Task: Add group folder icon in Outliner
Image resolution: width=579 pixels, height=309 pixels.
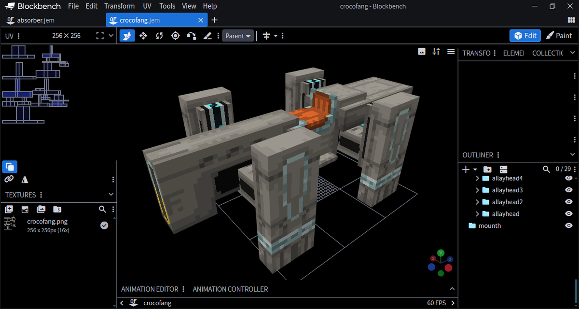Action: [487, 169]
